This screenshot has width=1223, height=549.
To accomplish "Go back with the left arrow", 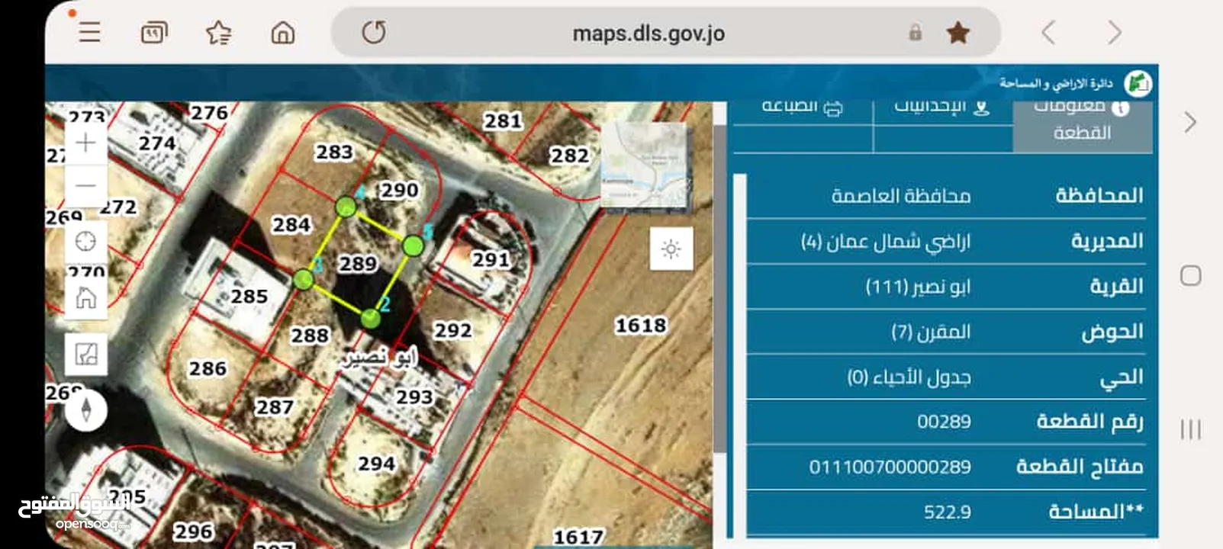I will click(x=1048, y=33).
